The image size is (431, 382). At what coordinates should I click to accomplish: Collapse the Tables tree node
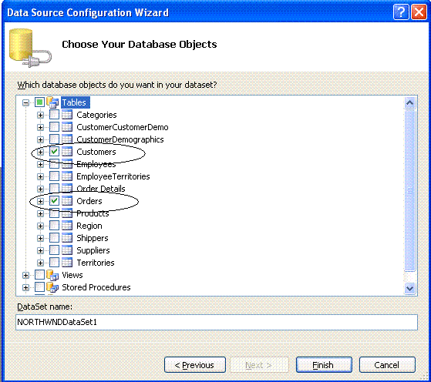[x=26, y=103]
